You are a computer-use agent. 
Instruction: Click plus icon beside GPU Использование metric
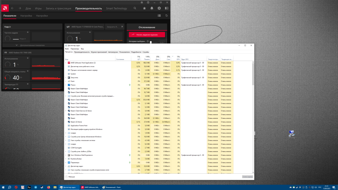click(28, 59)
